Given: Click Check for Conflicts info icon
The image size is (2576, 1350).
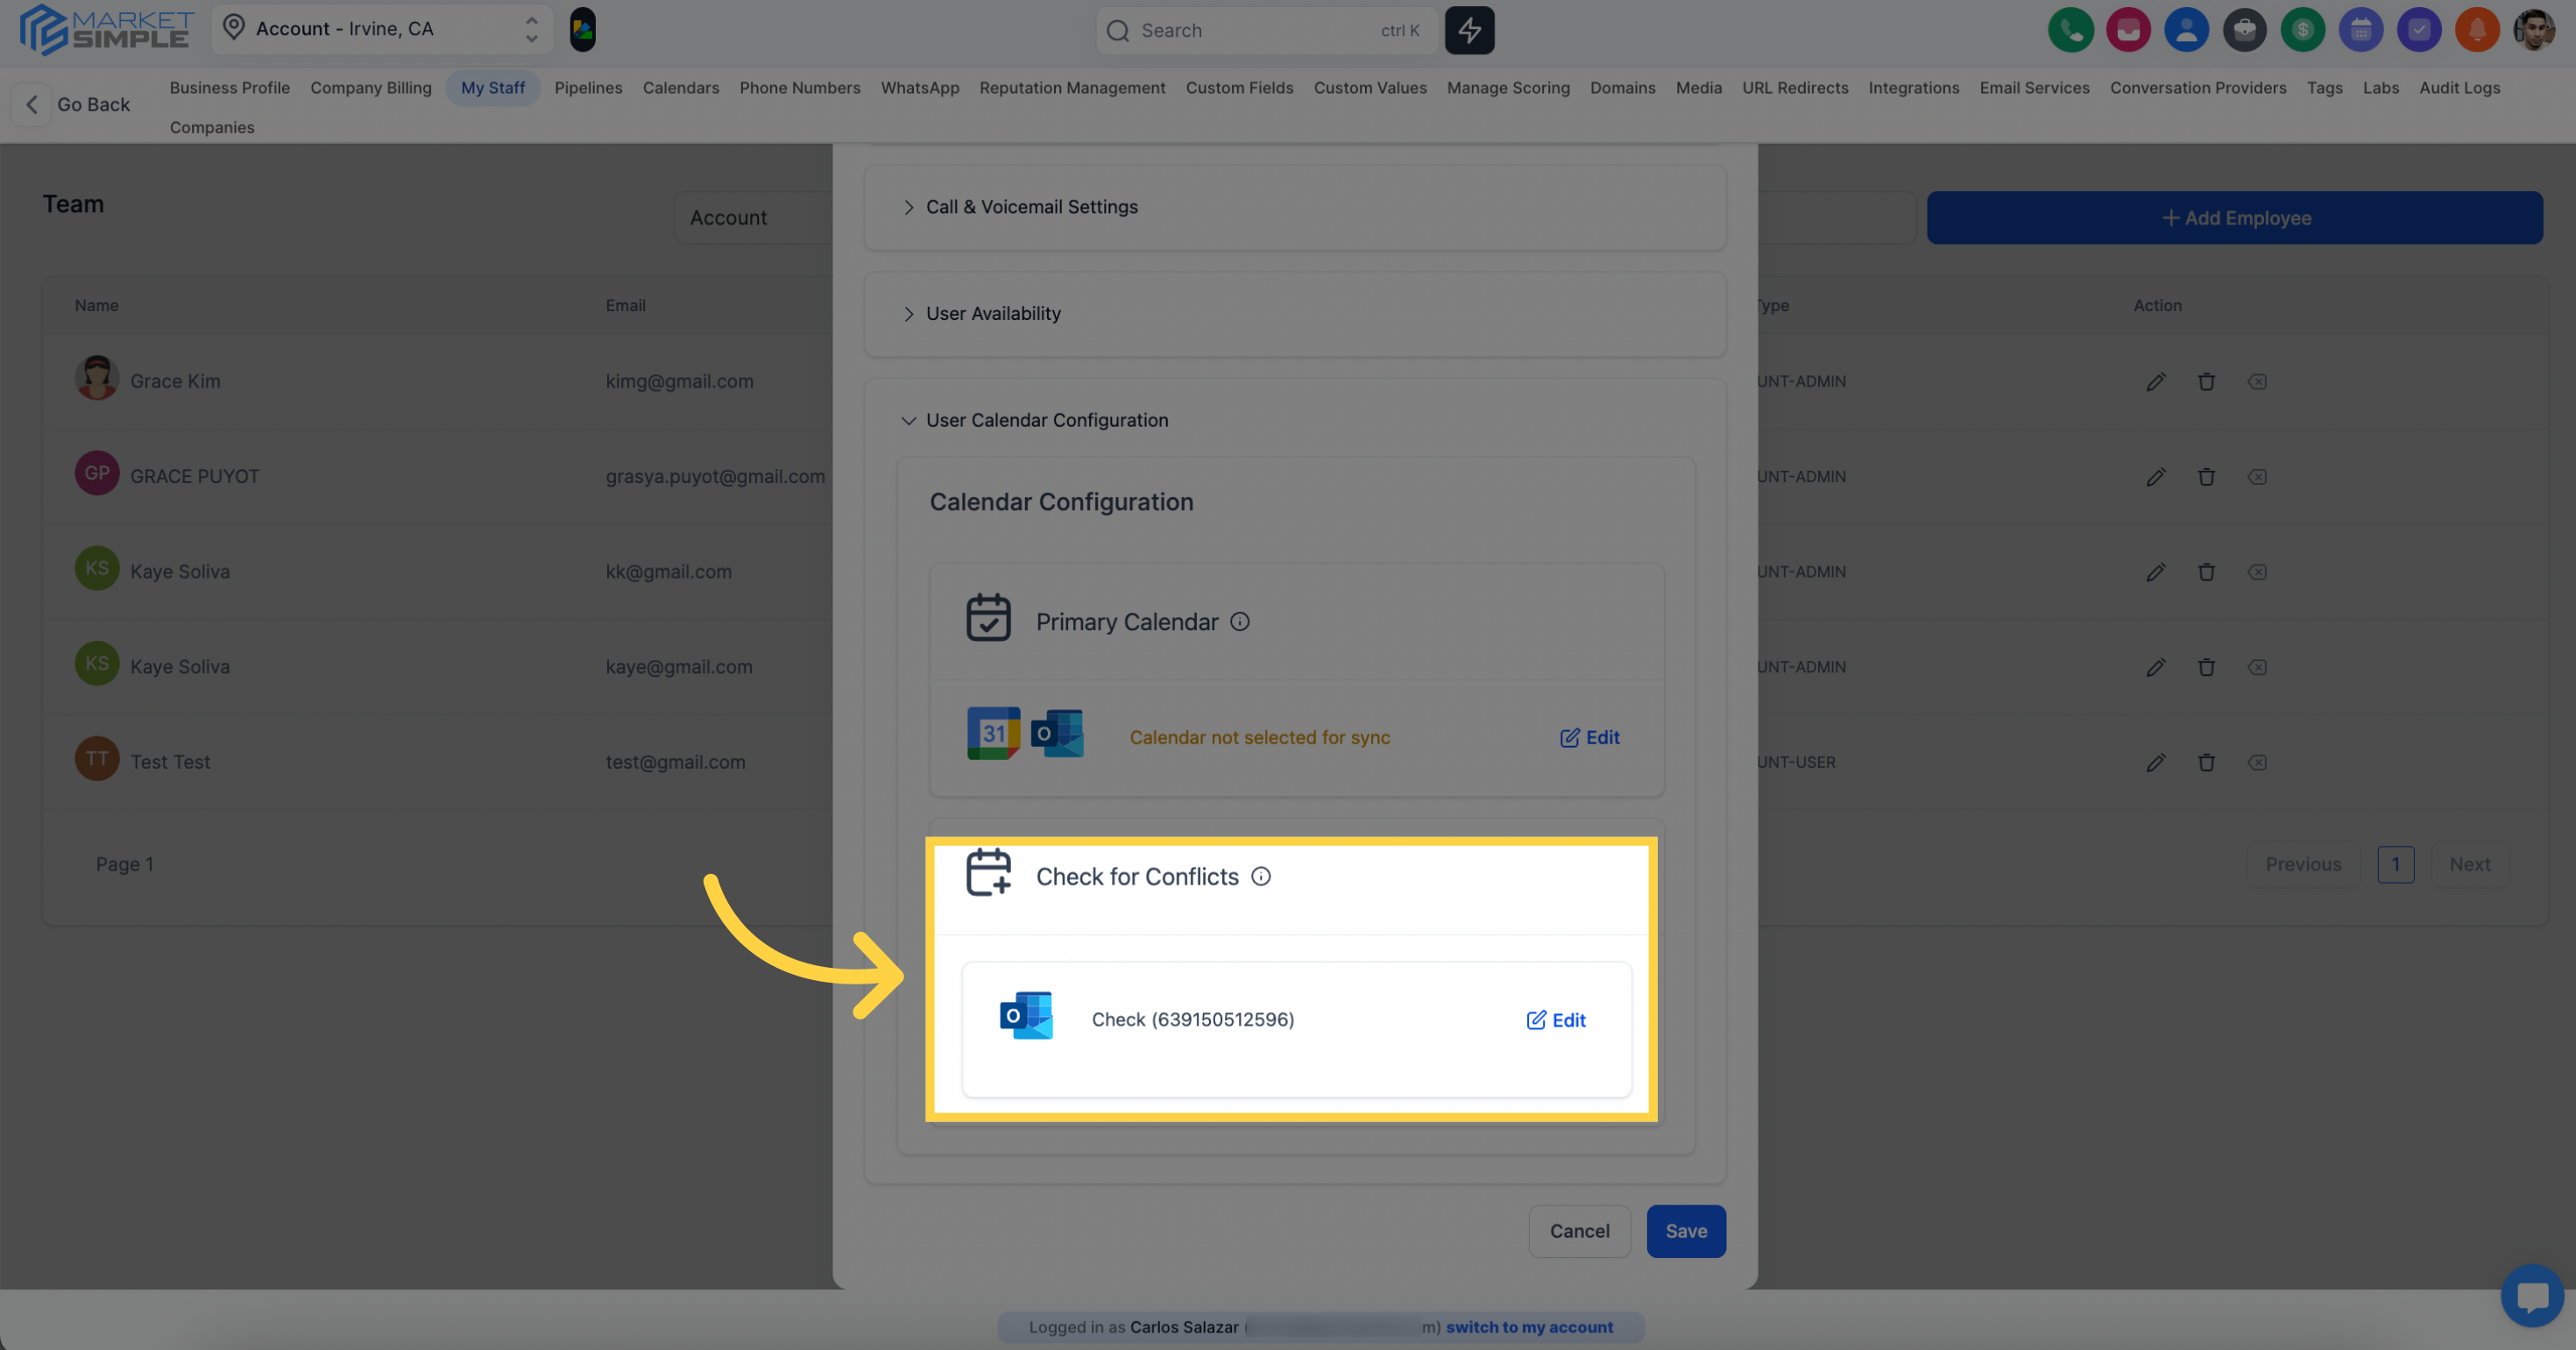Looking at the screenshot, I should 1261,877.
